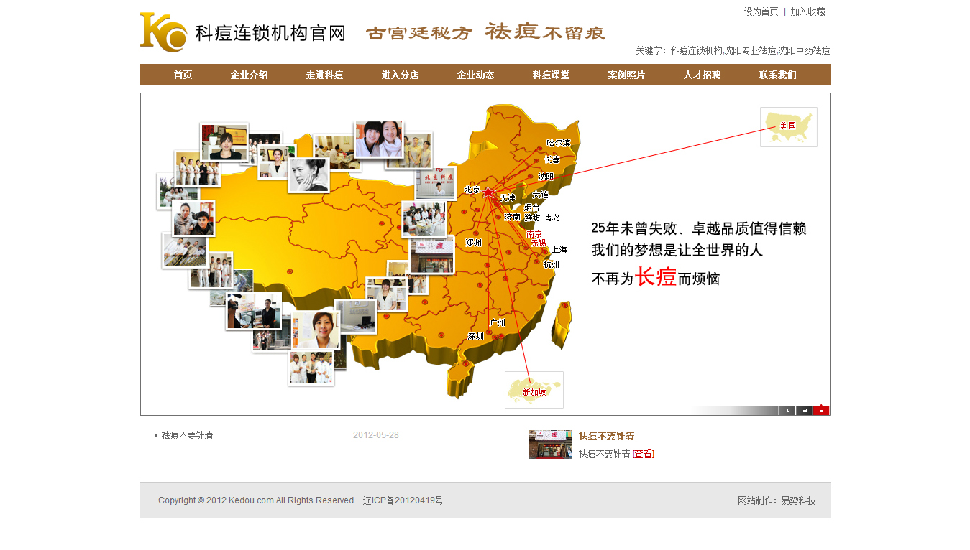The image size is (970, 550).
Task: Select banner slide 3 indicator
Action: point(821,411)
